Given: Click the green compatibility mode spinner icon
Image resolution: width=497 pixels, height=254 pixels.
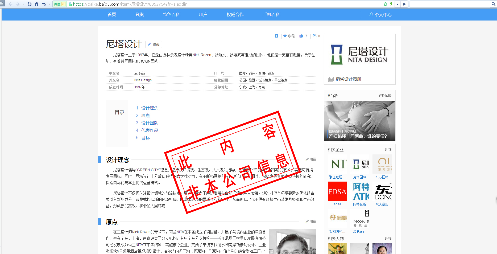Looking at the screenshot, I should (x=385, y=4).
